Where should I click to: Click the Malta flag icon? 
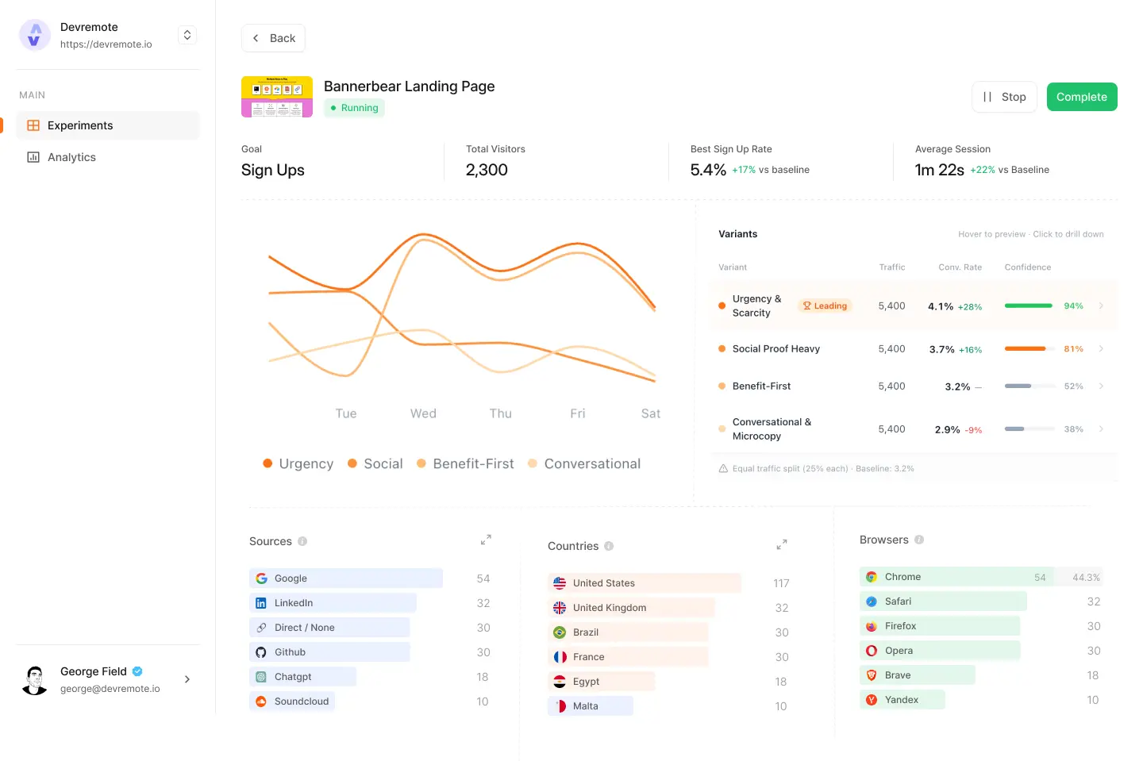click(560, 706)
